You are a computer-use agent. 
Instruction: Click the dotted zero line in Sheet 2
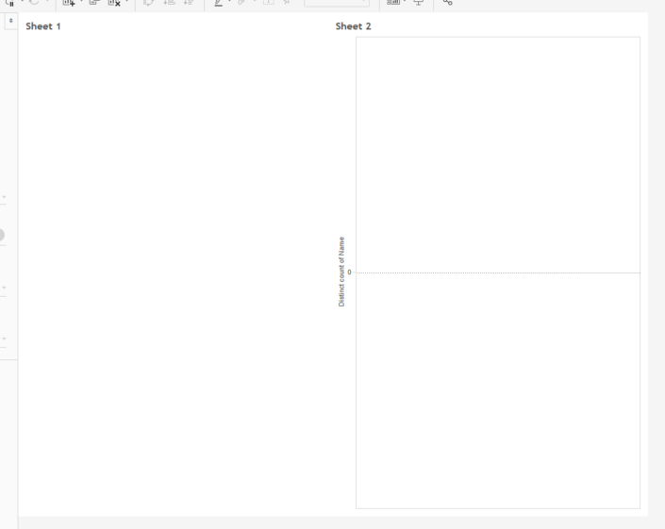coord(498,273)
